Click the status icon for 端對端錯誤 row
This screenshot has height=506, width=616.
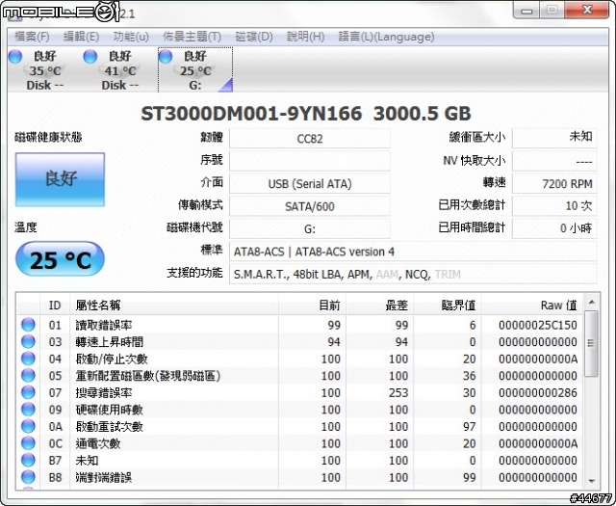pyautogui.click(x=28, y=477)
